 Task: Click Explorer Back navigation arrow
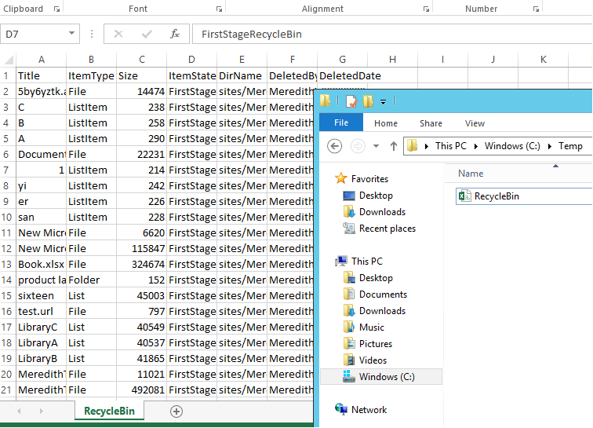pyautogui.click(x=335, y=146)
